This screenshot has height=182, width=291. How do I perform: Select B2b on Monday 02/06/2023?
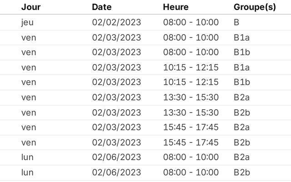tap(241, 172)
